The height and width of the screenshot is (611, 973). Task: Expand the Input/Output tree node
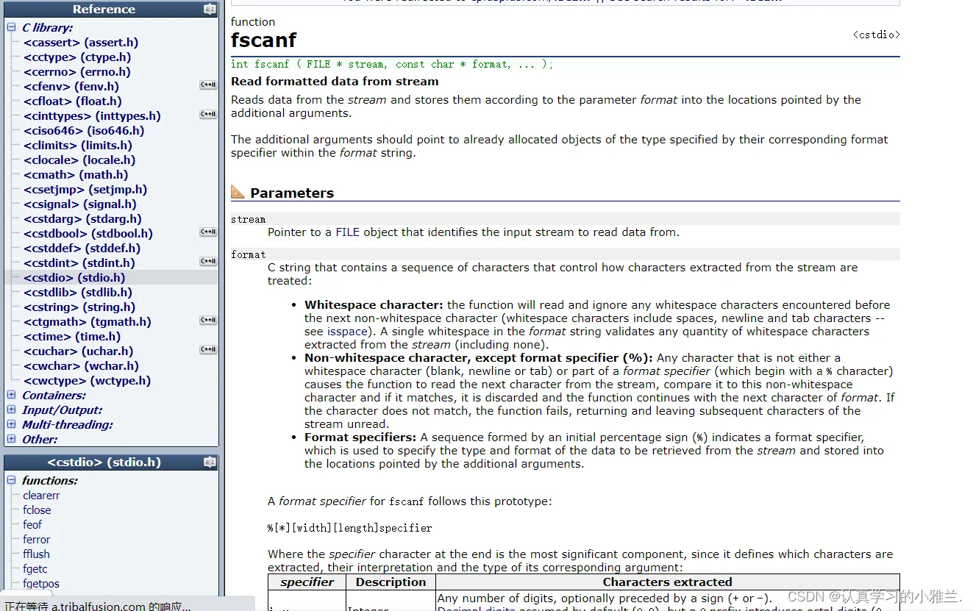tap(11, 410)
